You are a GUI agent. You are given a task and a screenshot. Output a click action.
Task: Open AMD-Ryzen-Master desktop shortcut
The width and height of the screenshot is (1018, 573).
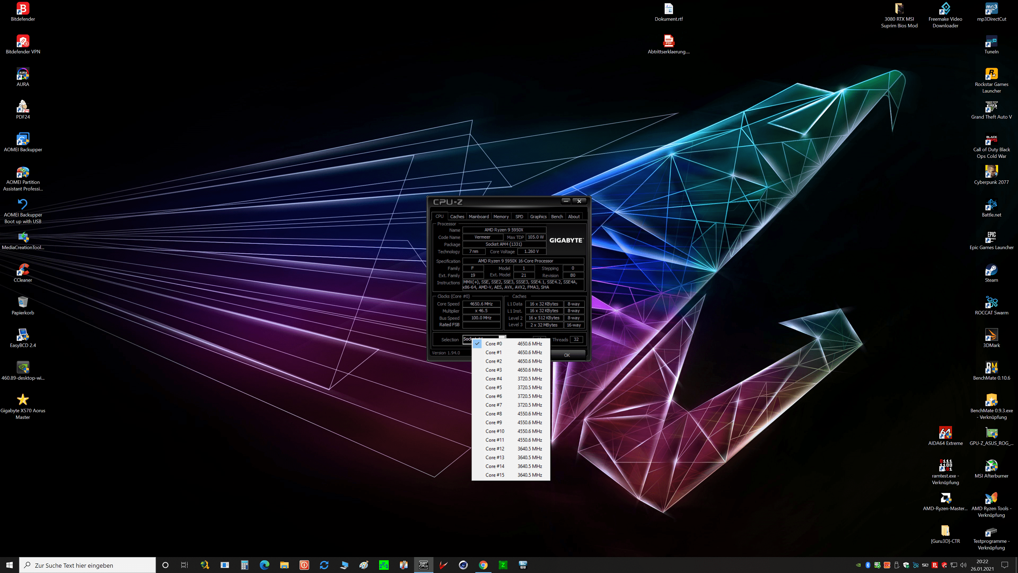click(945, 501)
